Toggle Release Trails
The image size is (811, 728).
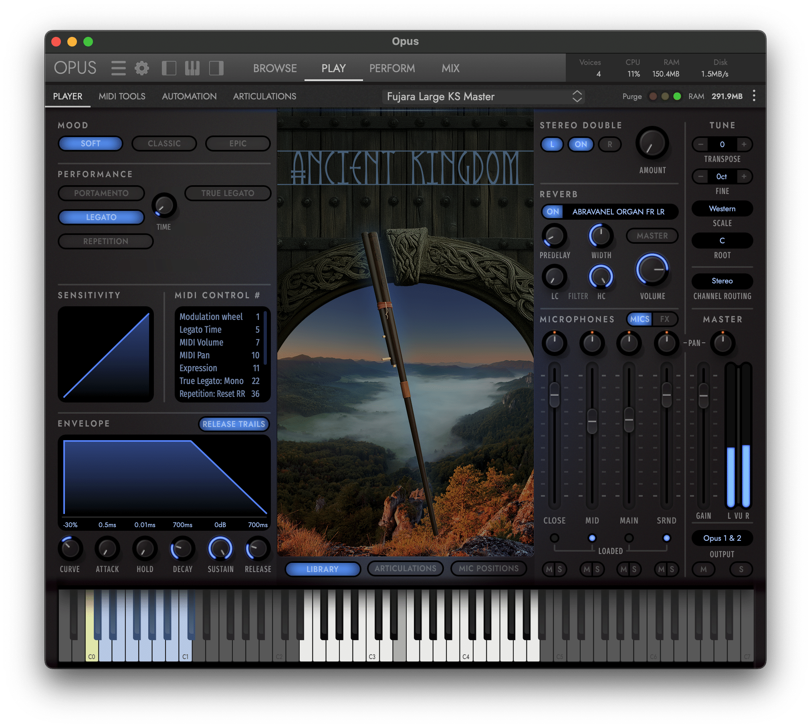pos(234,424)
